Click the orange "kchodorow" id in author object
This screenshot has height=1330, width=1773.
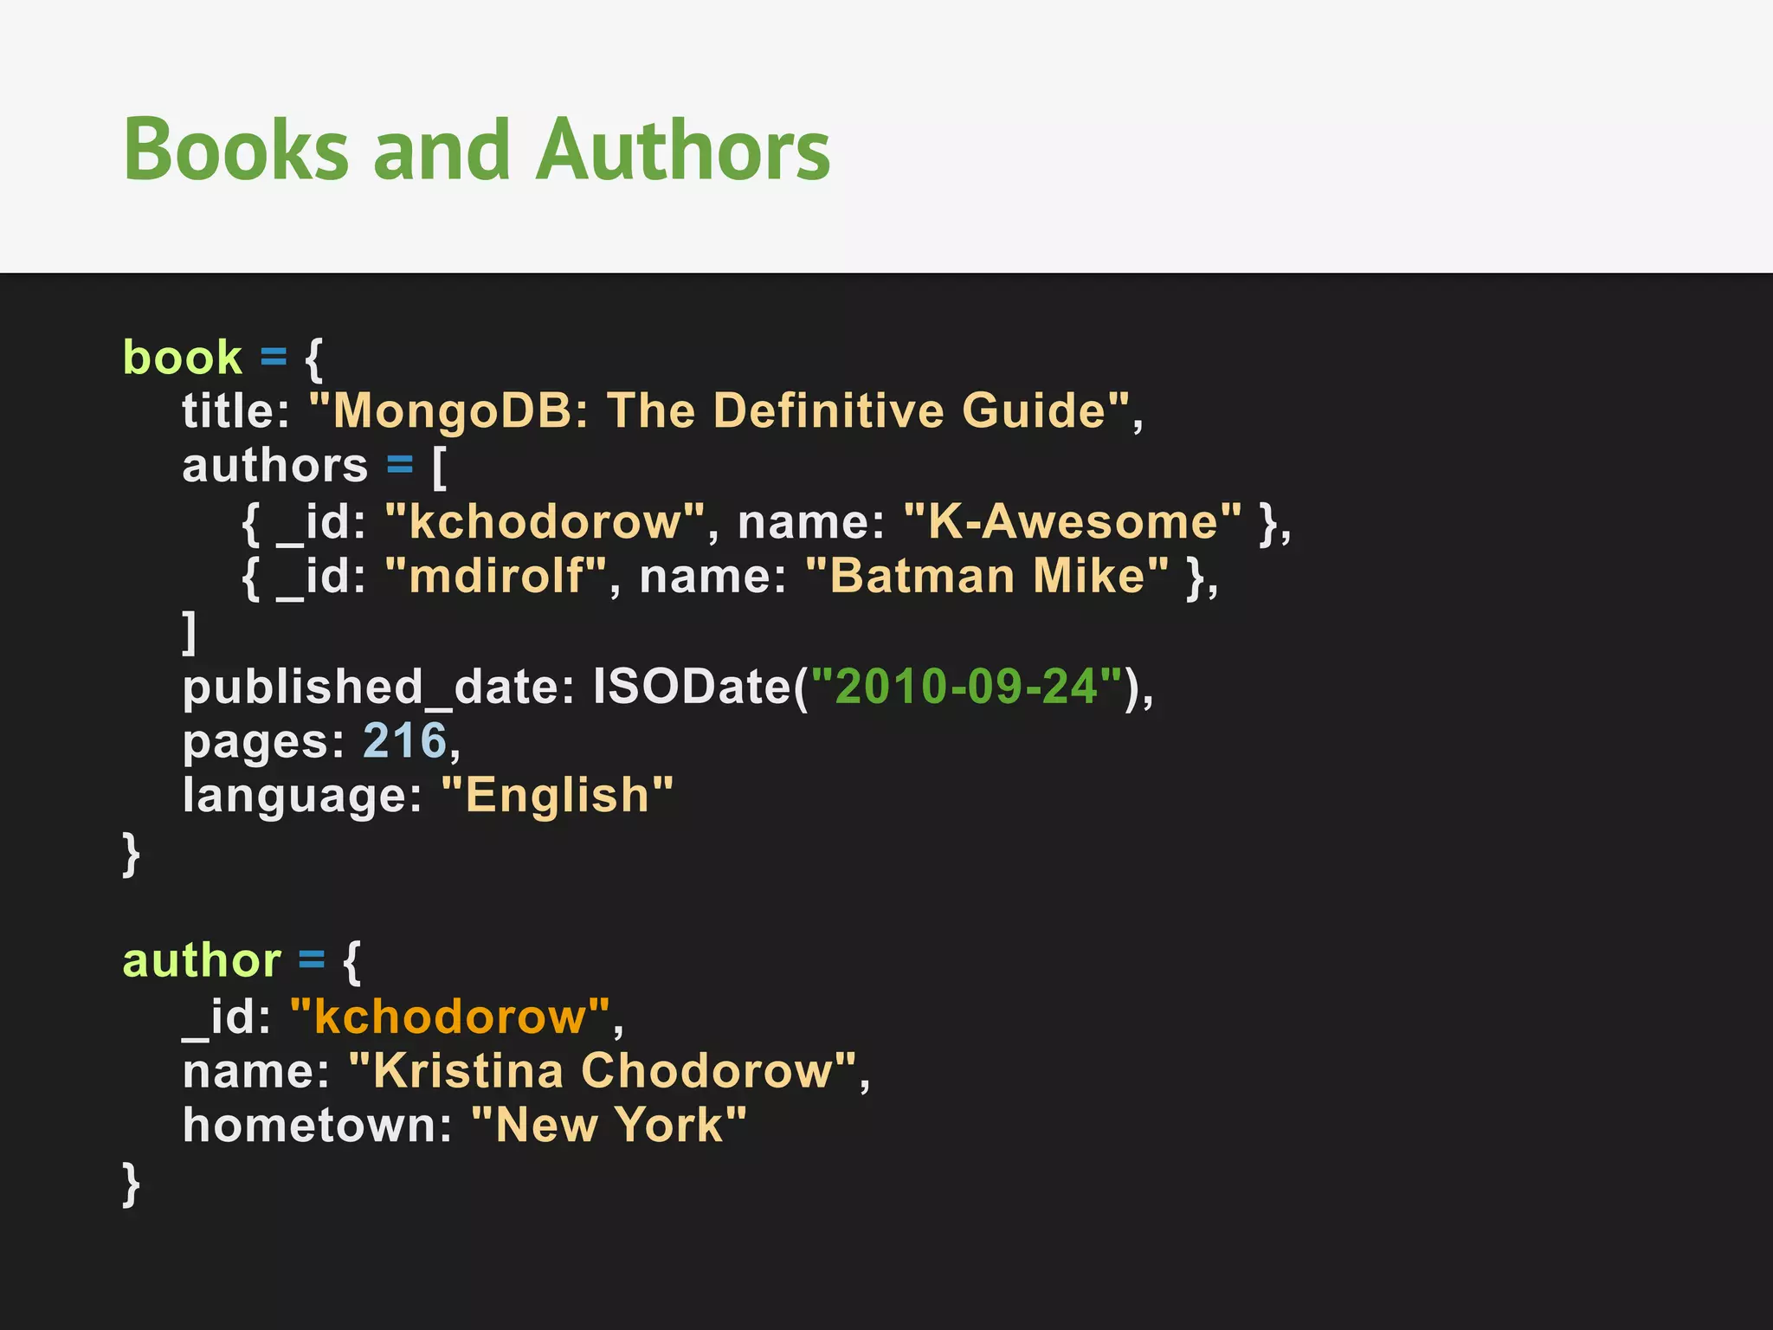(x=450, y=1016)
